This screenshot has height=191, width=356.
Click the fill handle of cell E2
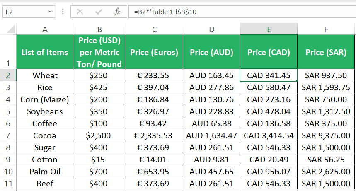[297, 81]
